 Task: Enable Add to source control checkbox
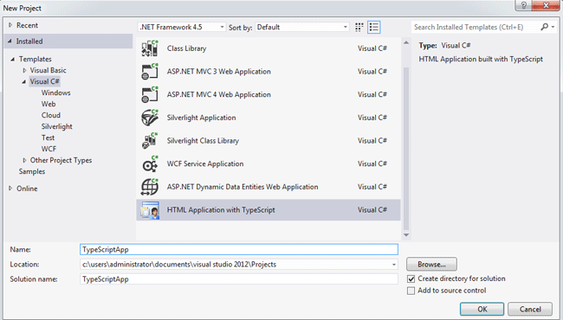(411, 291)
